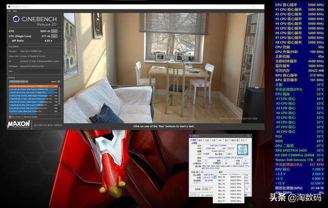The height and width of the screenshot is (208, 328).
Task: Click the GPU 核心频率 210 MHz row
Action: [x=299, y=75]
